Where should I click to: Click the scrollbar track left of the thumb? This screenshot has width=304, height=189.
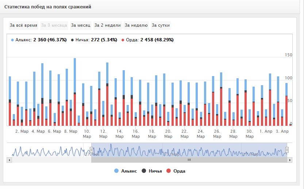click(51, 160)
